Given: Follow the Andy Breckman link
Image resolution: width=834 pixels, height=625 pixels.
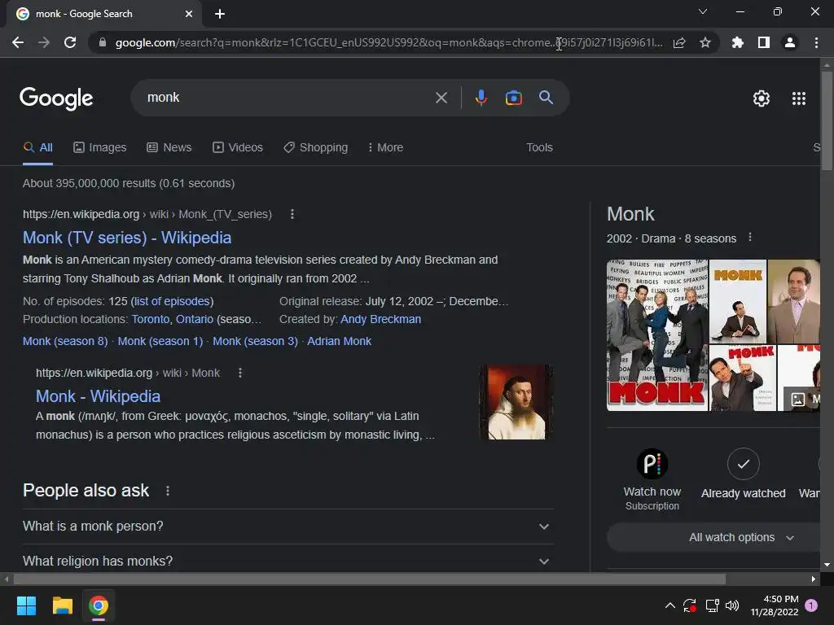Looking at the screenshot, I should tap(381, 319).
